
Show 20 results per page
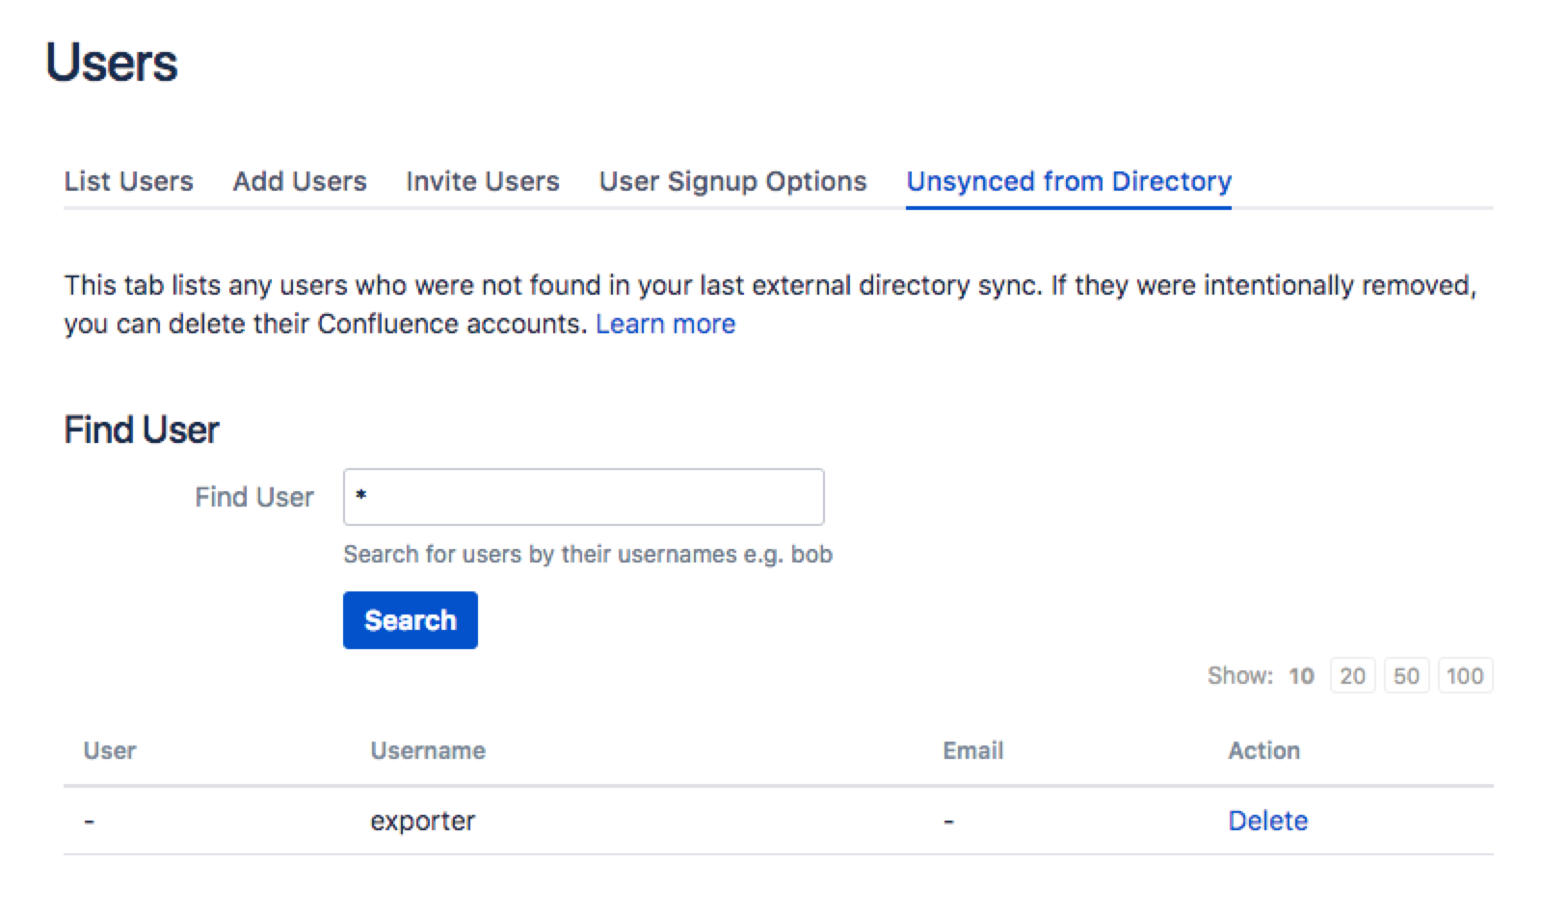point(1352,676)
